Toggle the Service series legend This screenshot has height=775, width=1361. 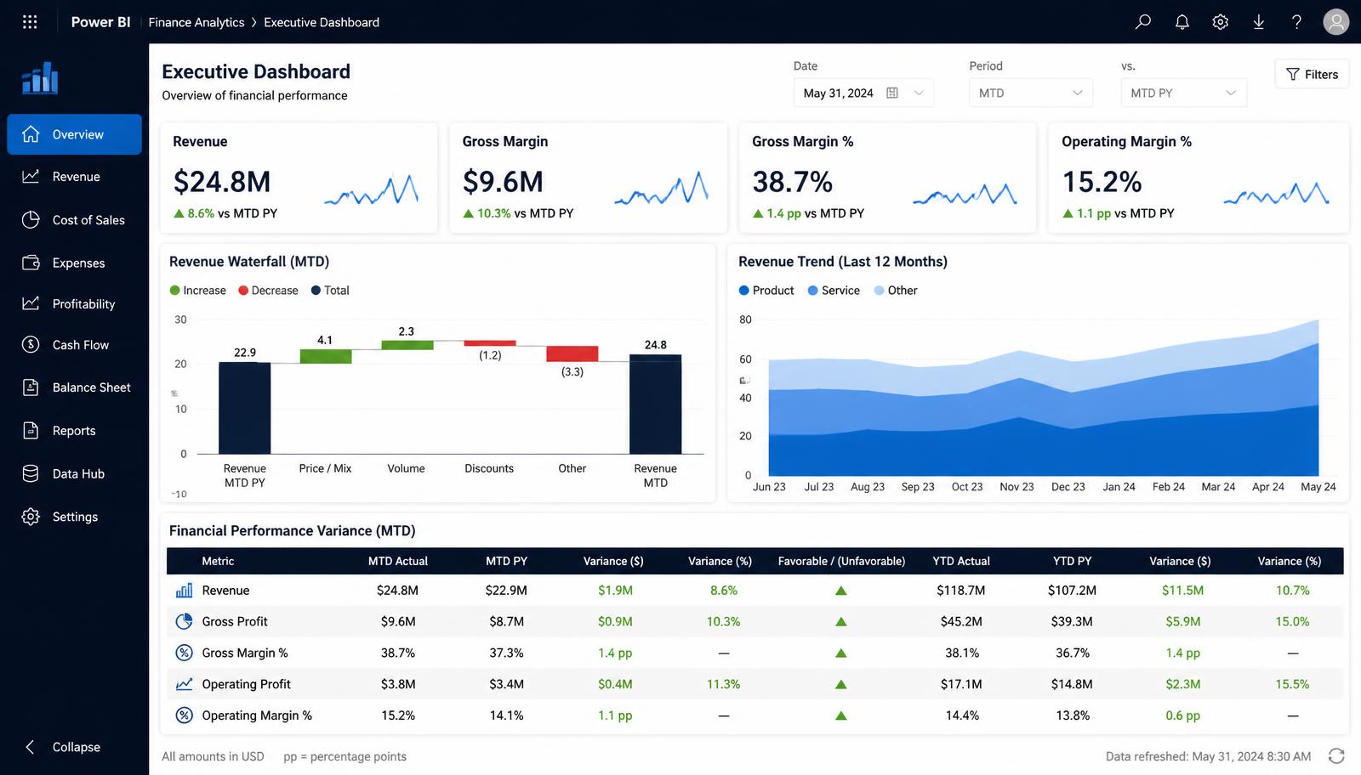pyautogui.click(x=834, y=291)
